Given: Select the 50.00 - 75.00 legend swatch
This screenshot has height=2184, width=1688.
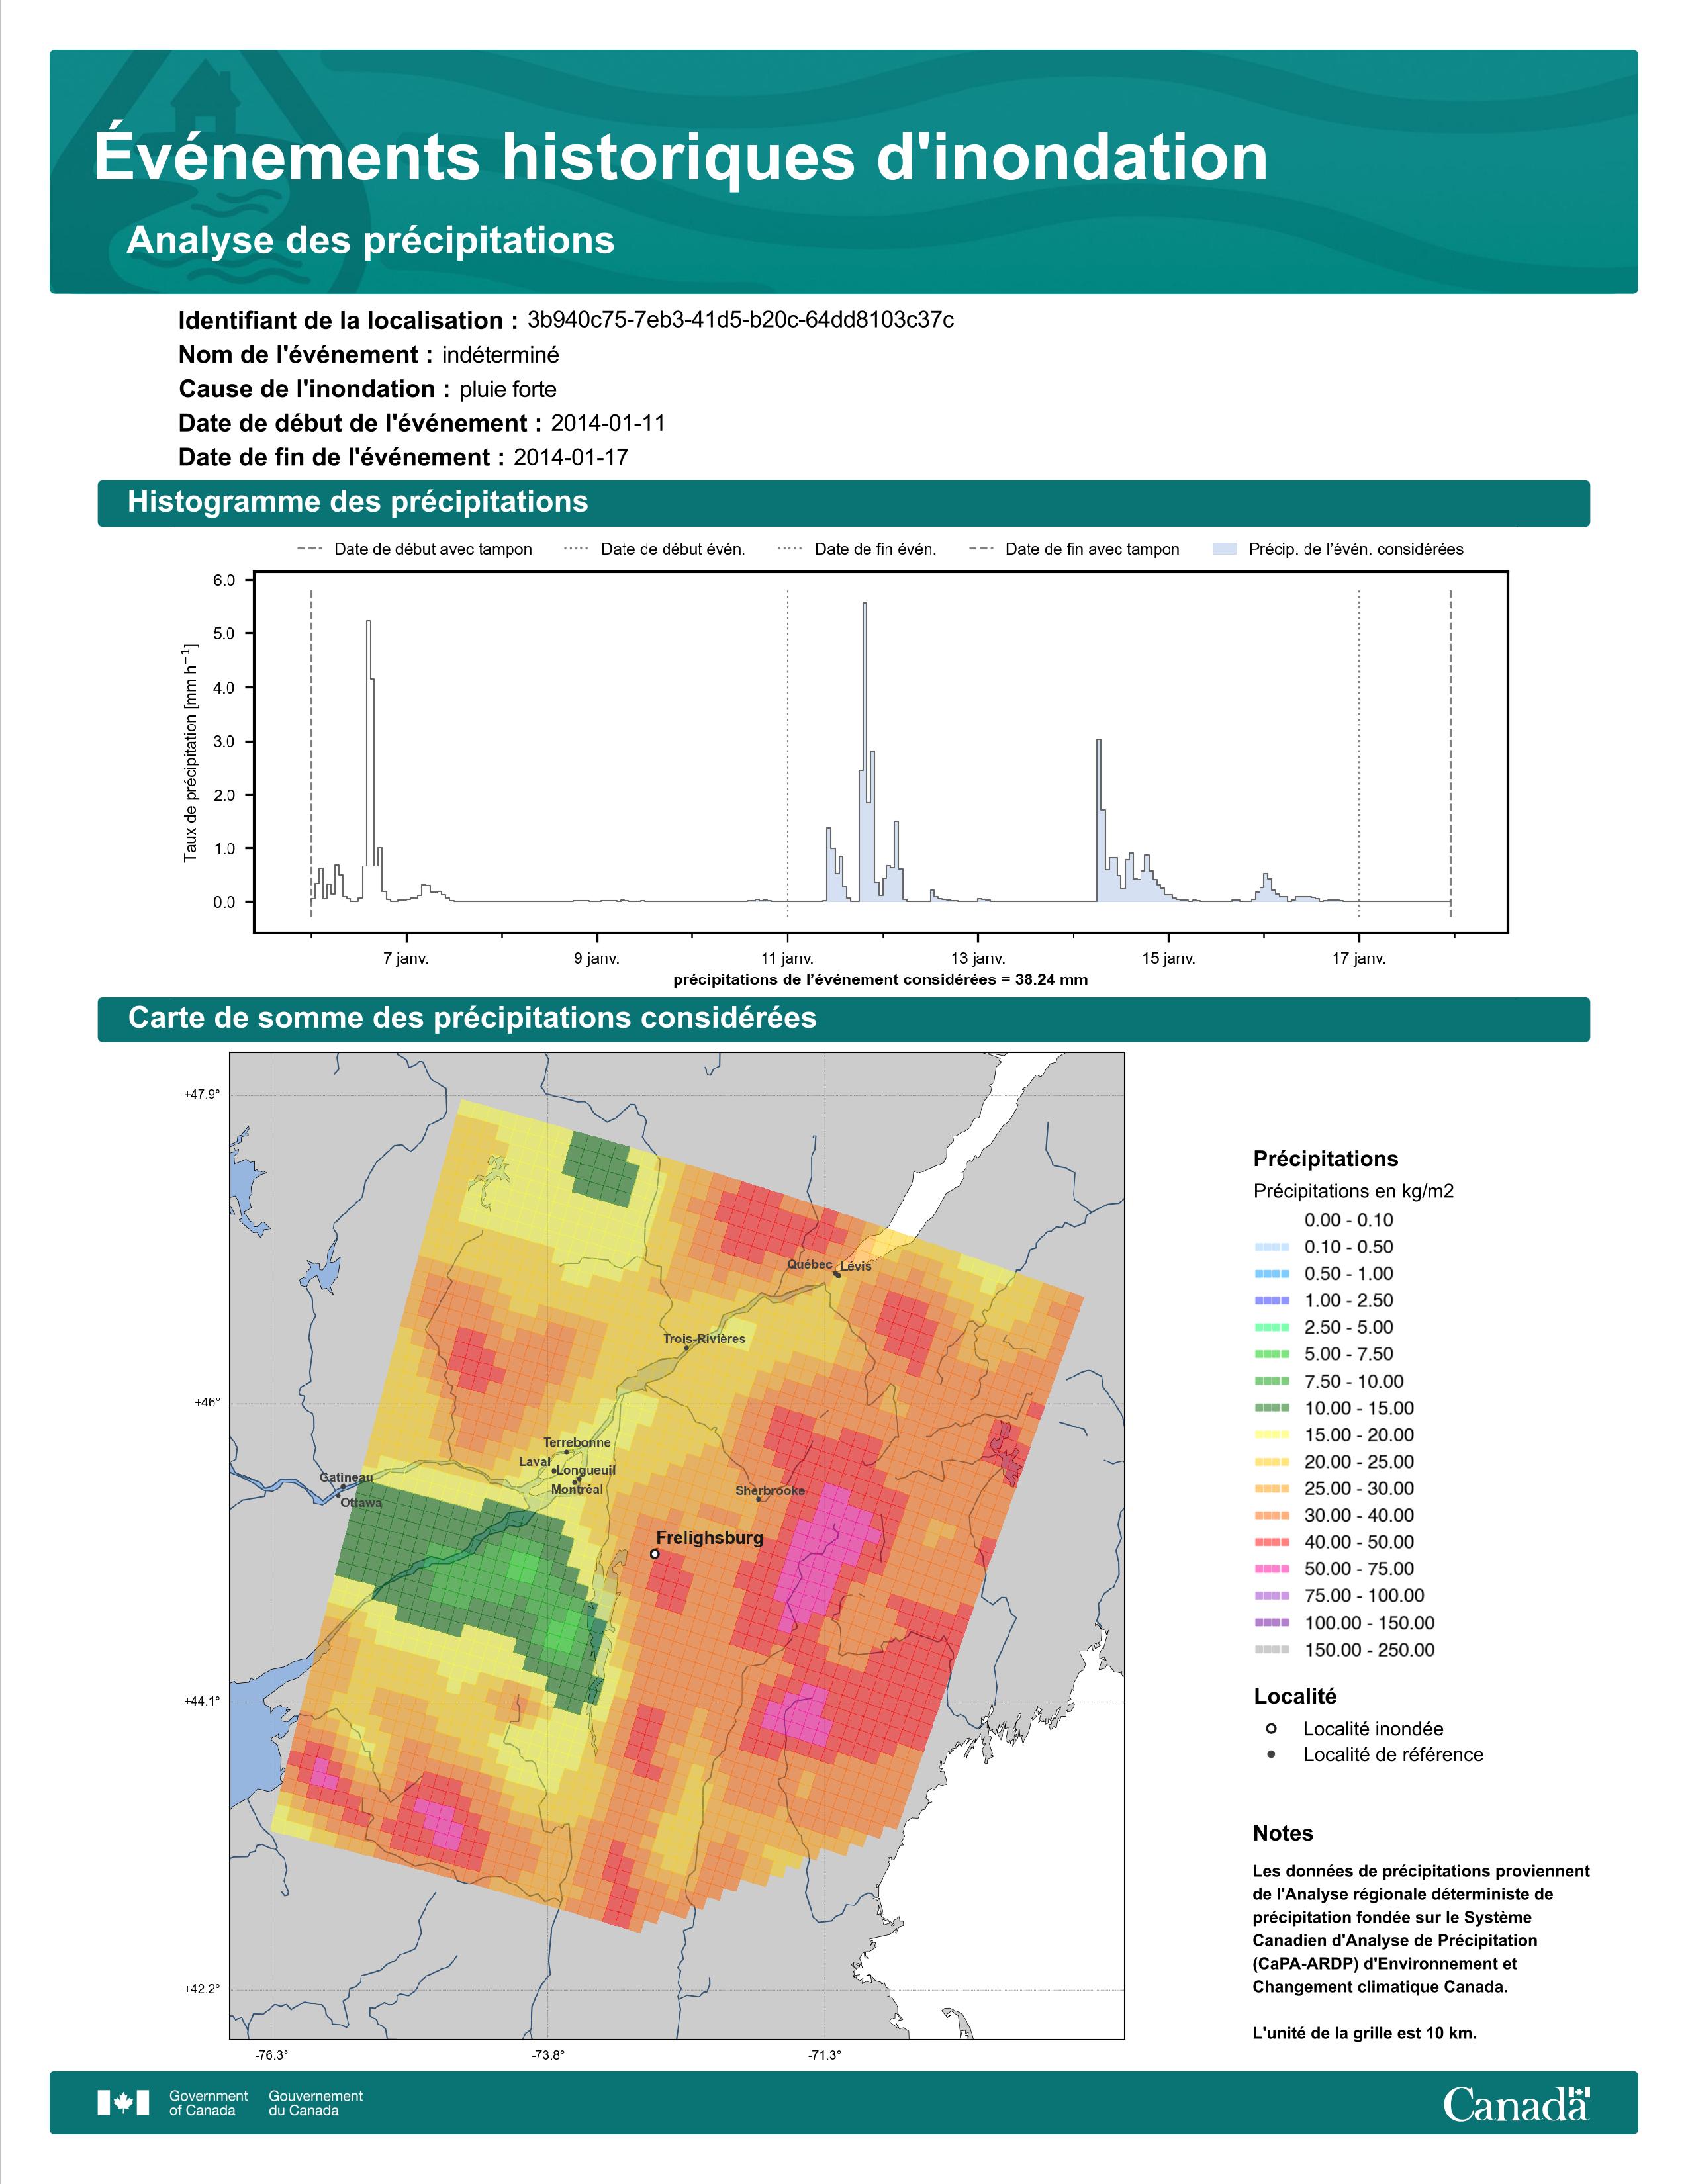Looking at the screenshot, I should pyautogui.click(x=1271, y=1569).
